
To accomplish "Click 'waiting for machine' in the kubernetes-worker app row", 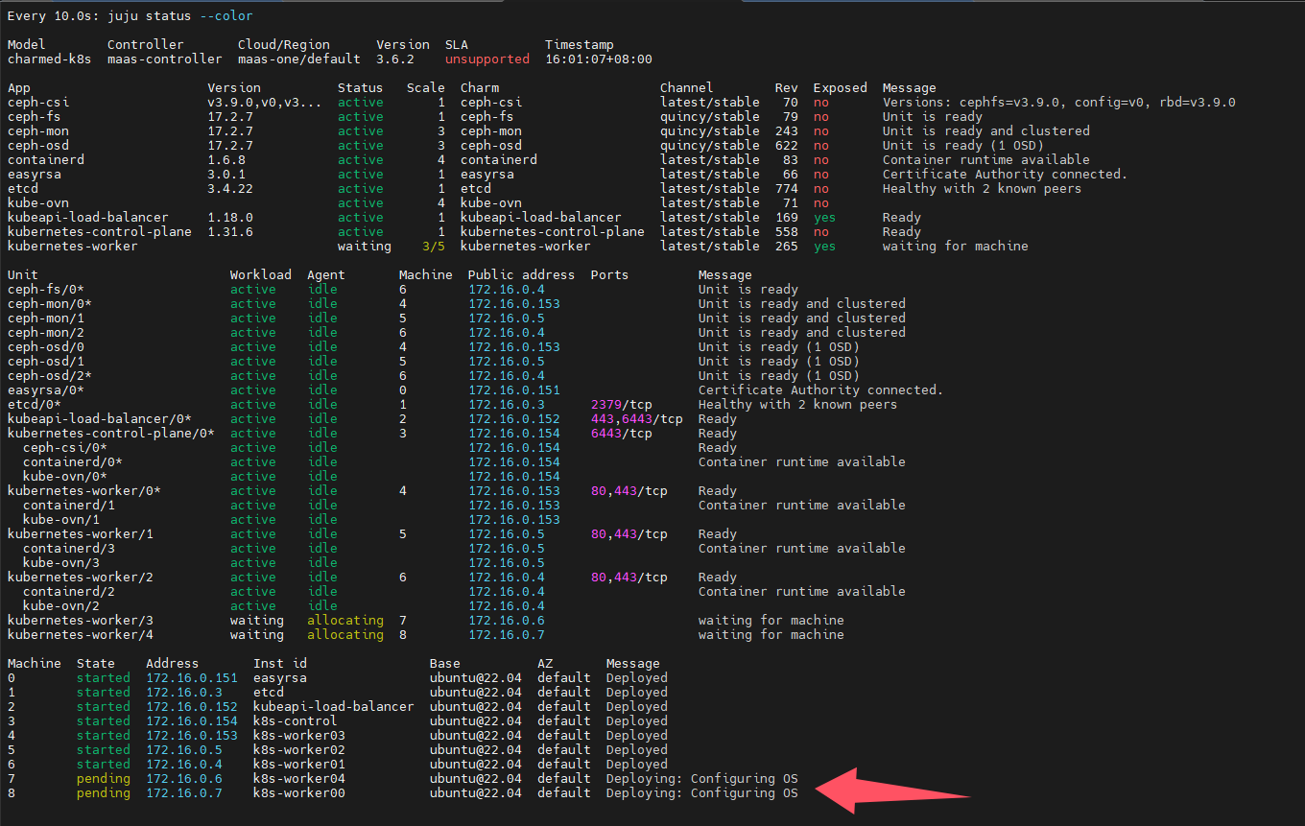I will point(956,247).
